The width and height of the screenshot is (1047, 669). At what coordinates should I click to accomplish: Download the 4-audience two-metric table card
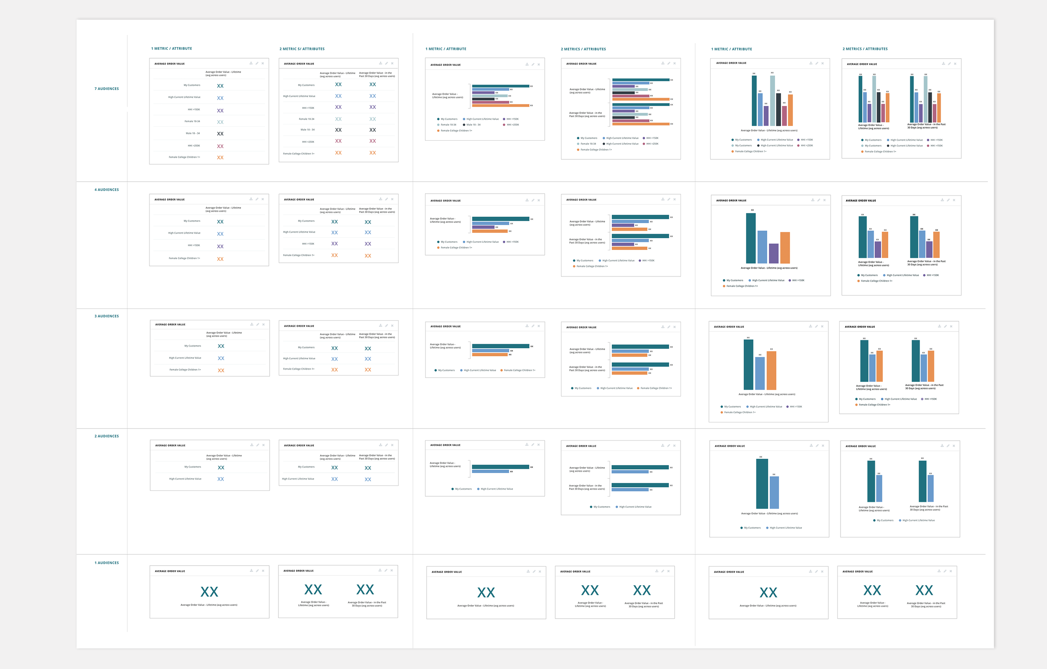click(x=380, y=199)
